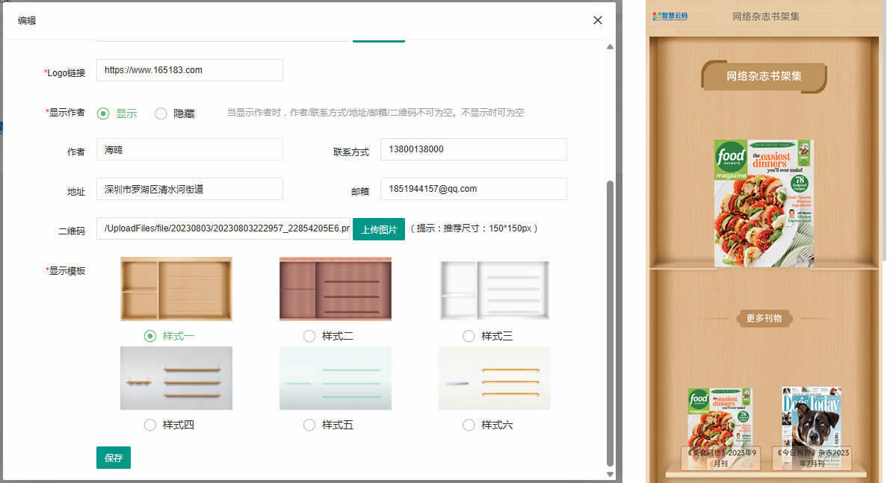The height and width of the screenshot is (483, 893).
Task: Close the 编辑 dialog with the X icon
Action: pyautogui.click(x=597, y=20)
